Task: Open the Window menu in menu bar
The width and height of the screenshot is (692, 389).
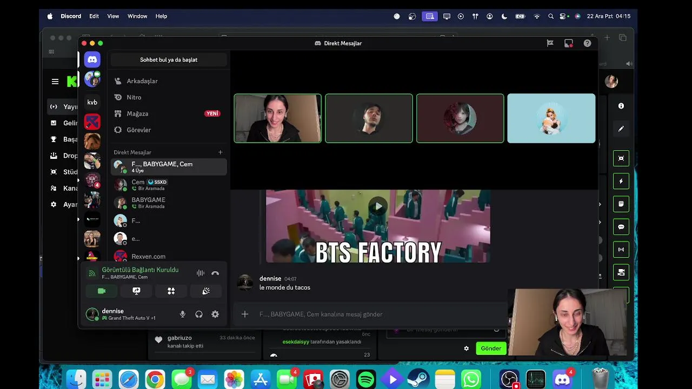Action: pos(137,16)
